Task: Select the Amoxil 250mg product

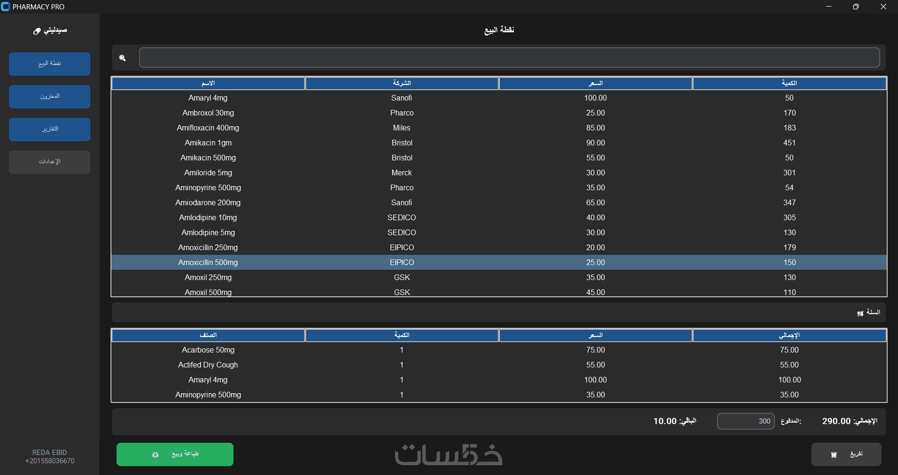Action: point(499,277)
